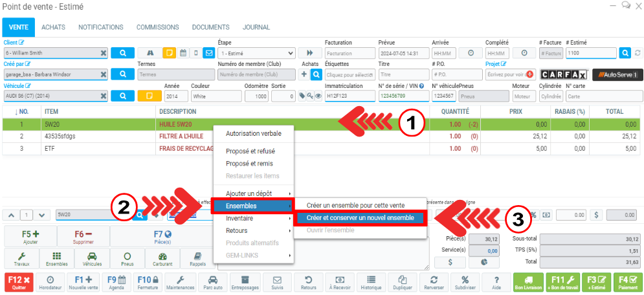Expand the Inventaire submenu
This screenshot has width=644, height=295.
253,218
